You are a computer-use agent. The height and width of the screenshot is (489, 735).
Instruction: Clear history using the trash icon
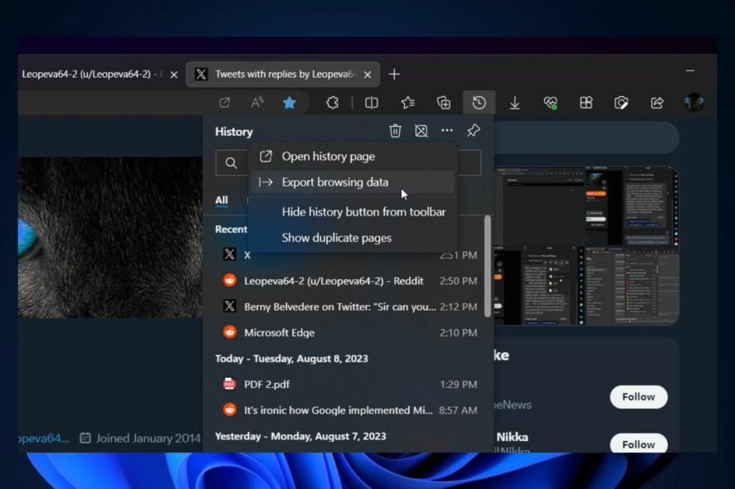pyautogui.click(x=395, y=131)
